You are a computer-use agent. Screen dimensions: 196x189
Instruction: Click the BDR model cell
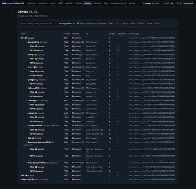click(66, 180)
